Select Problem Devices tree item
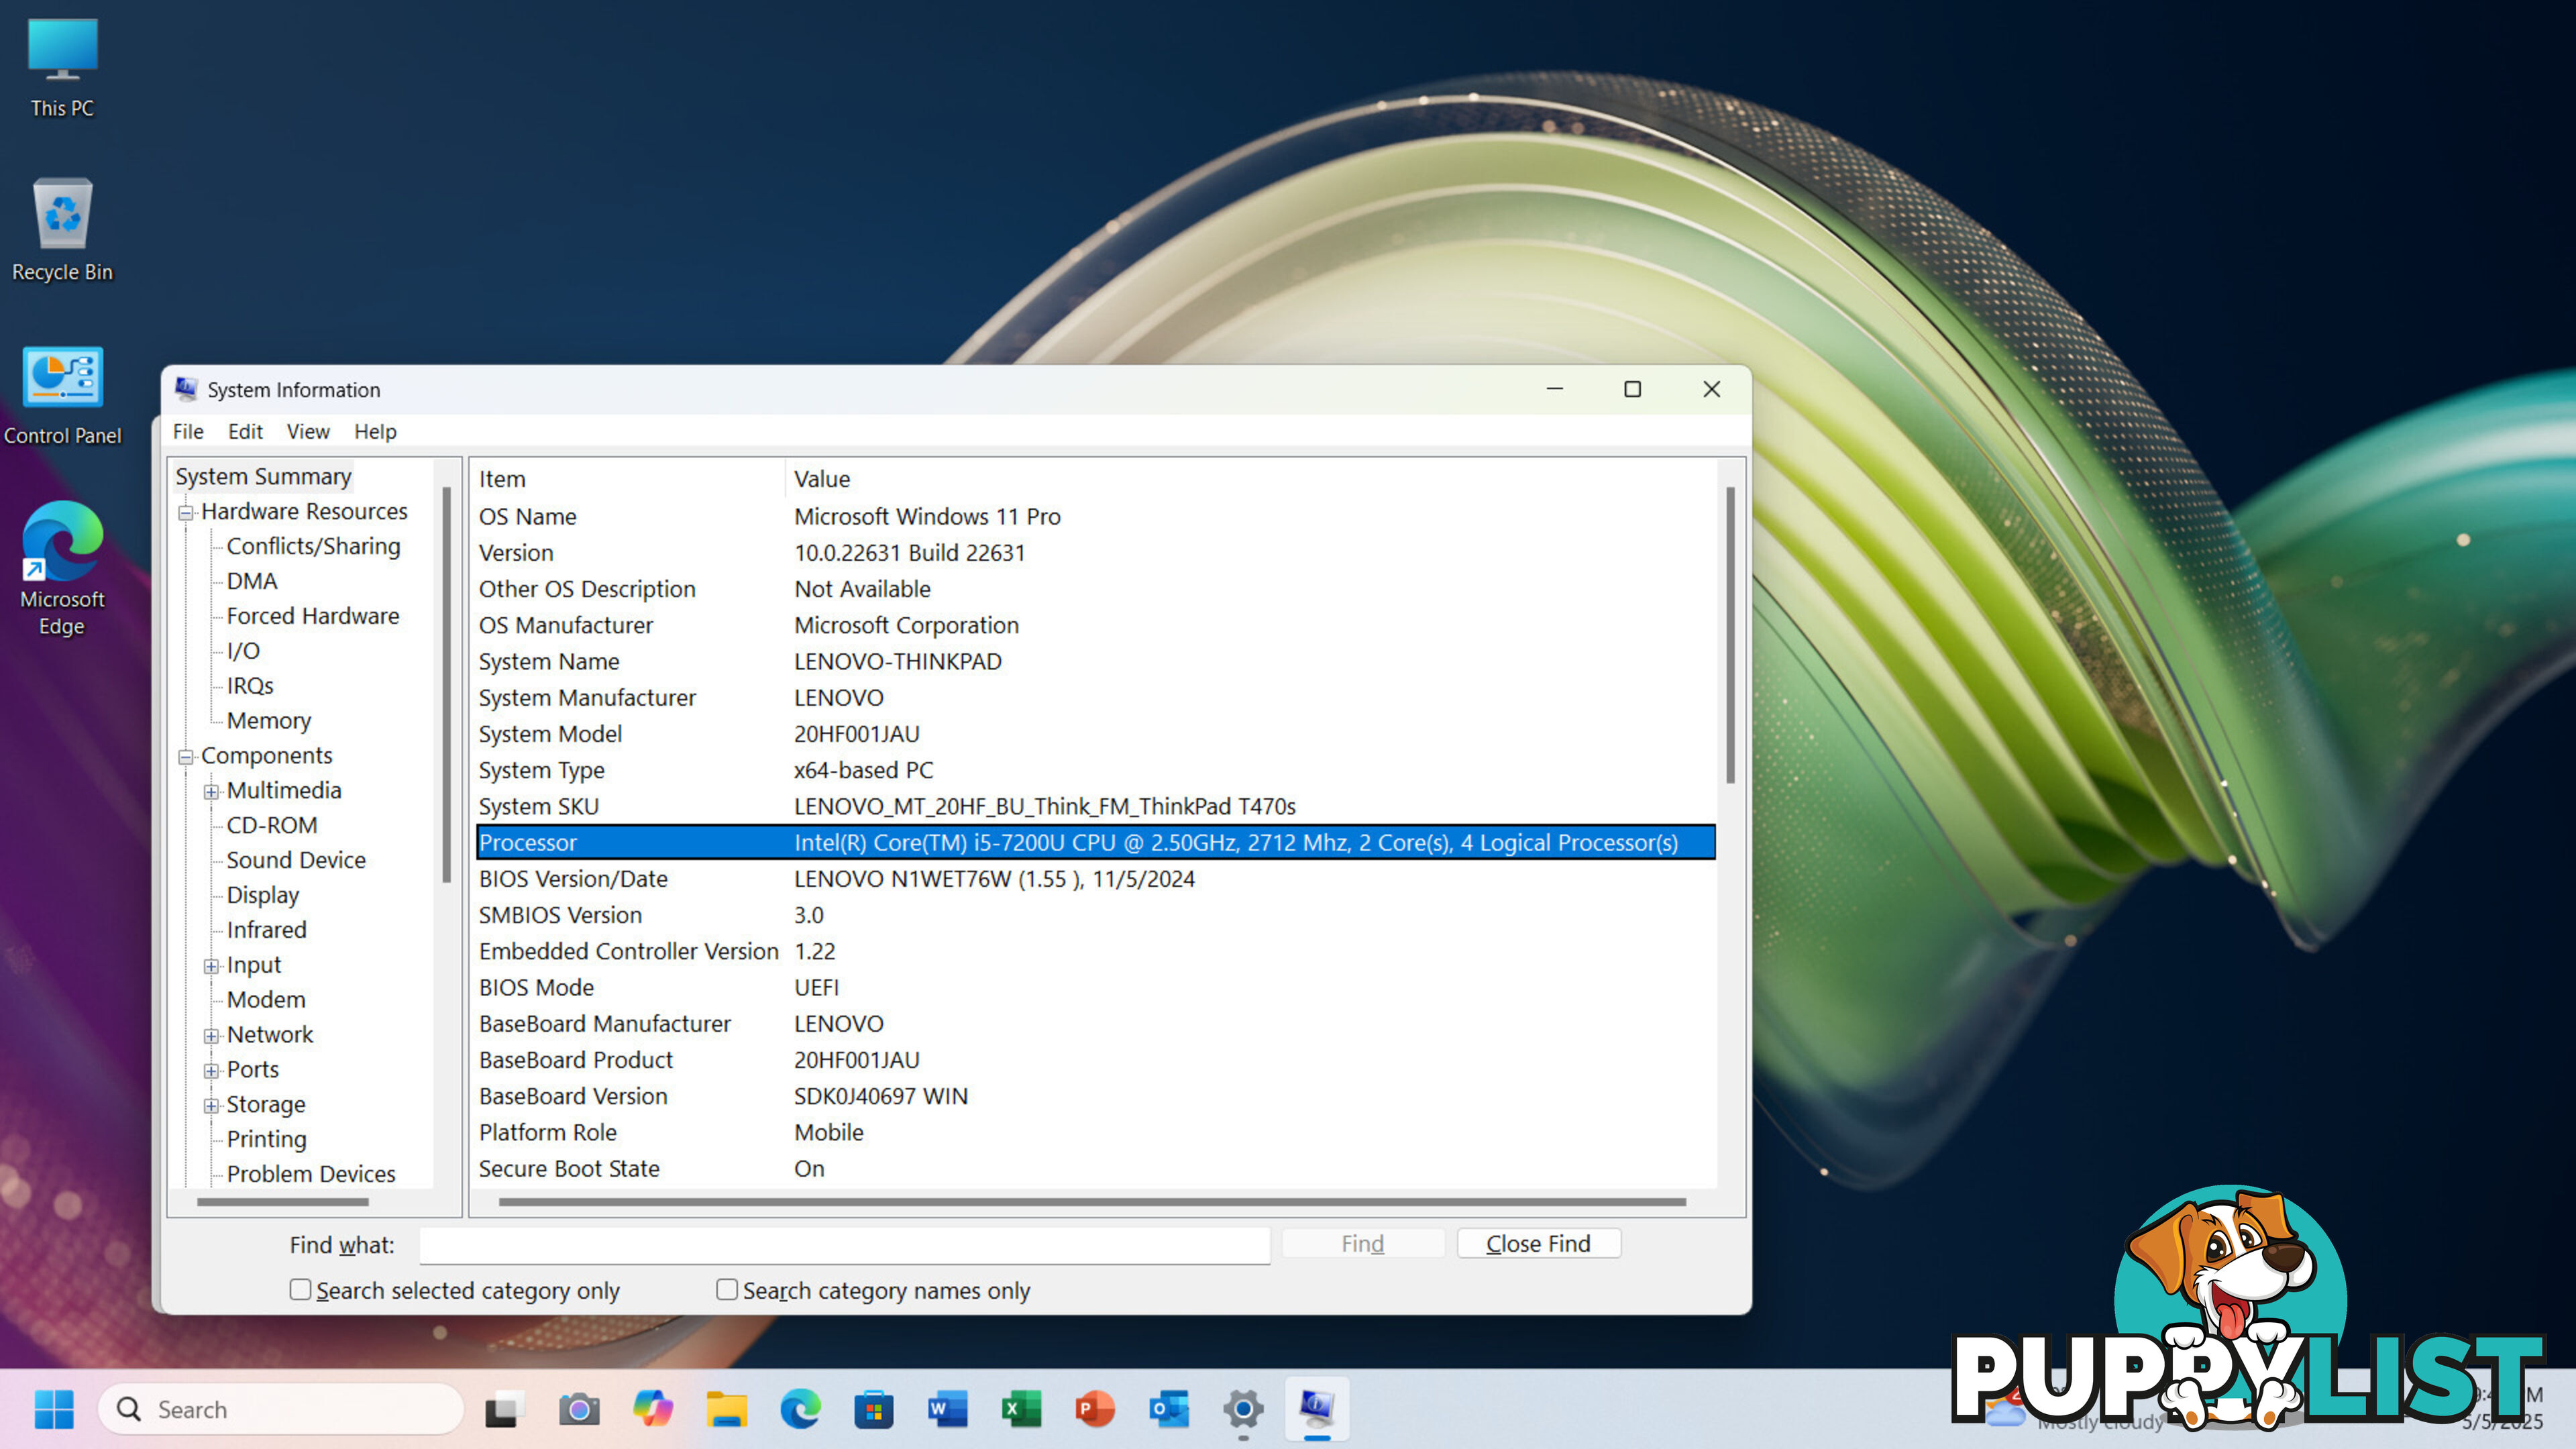2576x1449 pixels. [311, 1174]
